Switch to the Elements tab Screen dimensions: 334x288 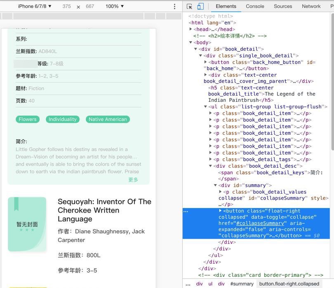point(226,6)
